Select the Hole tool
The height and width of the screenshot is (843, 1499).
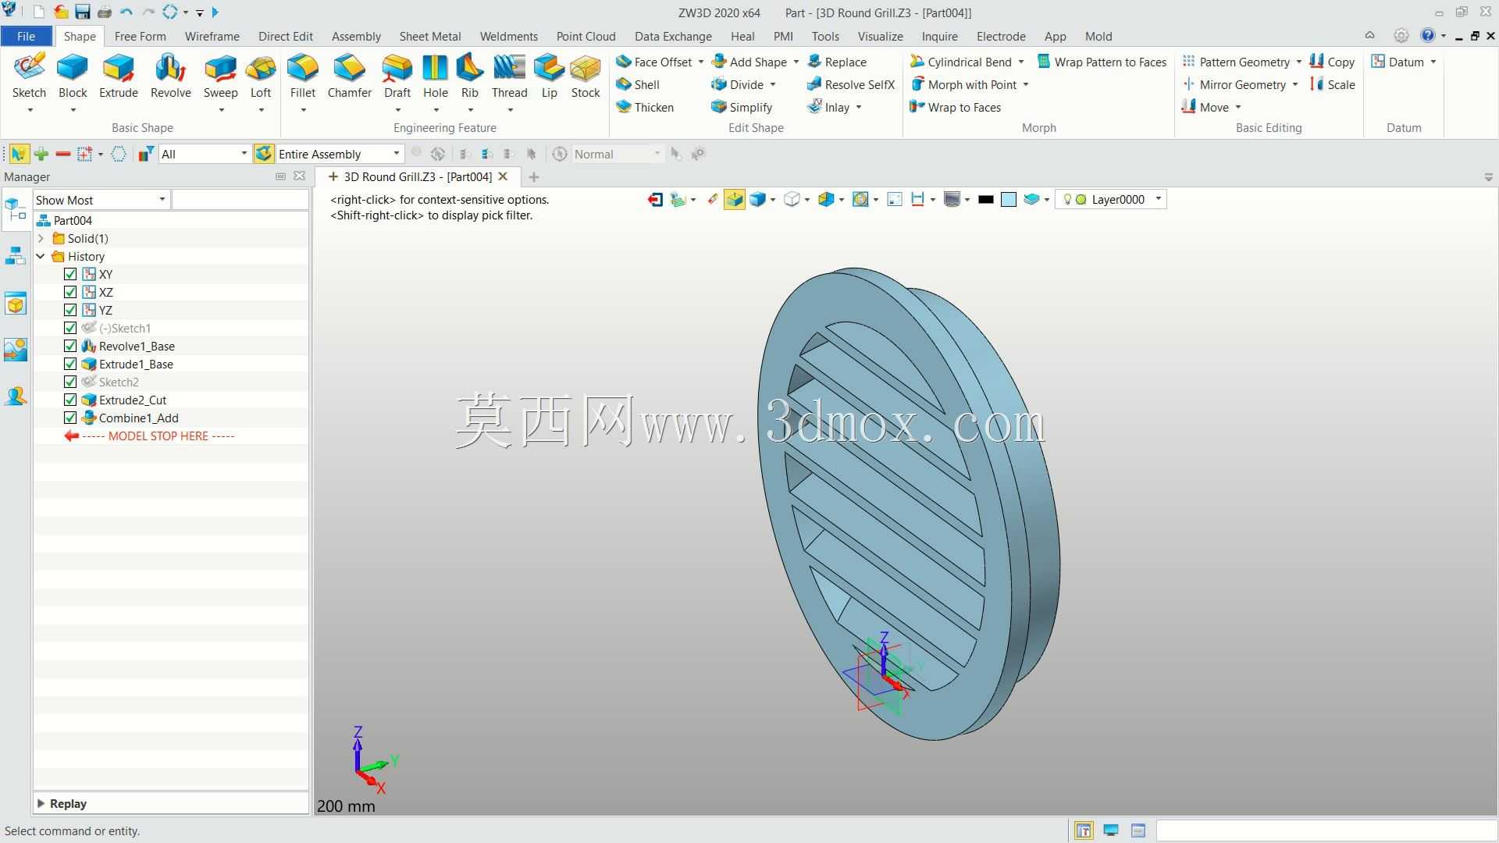(436, 76)
